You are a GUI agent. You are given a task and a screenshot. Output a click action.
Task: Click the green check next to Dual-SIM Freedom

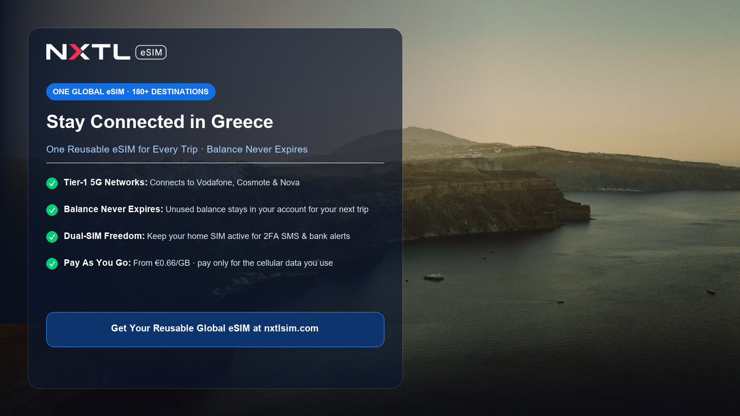point(52,237)
